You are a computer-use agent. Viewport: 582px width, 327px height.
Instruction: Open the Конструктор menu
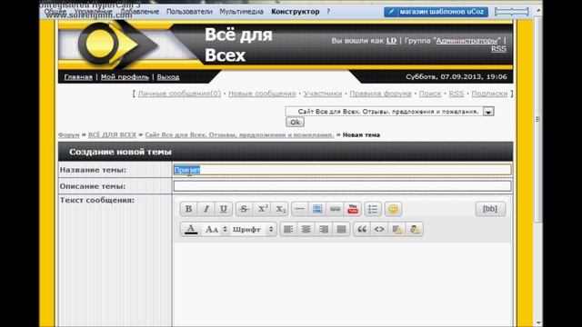coord(295,12)
